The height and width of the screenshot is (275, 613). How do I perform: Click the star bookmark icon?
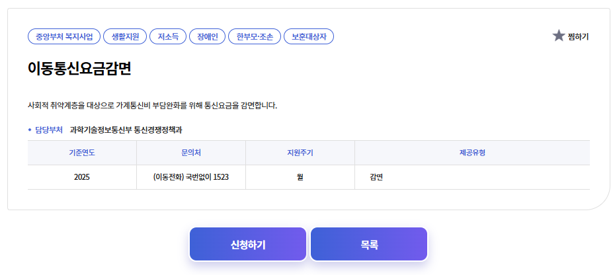(559, 36)
